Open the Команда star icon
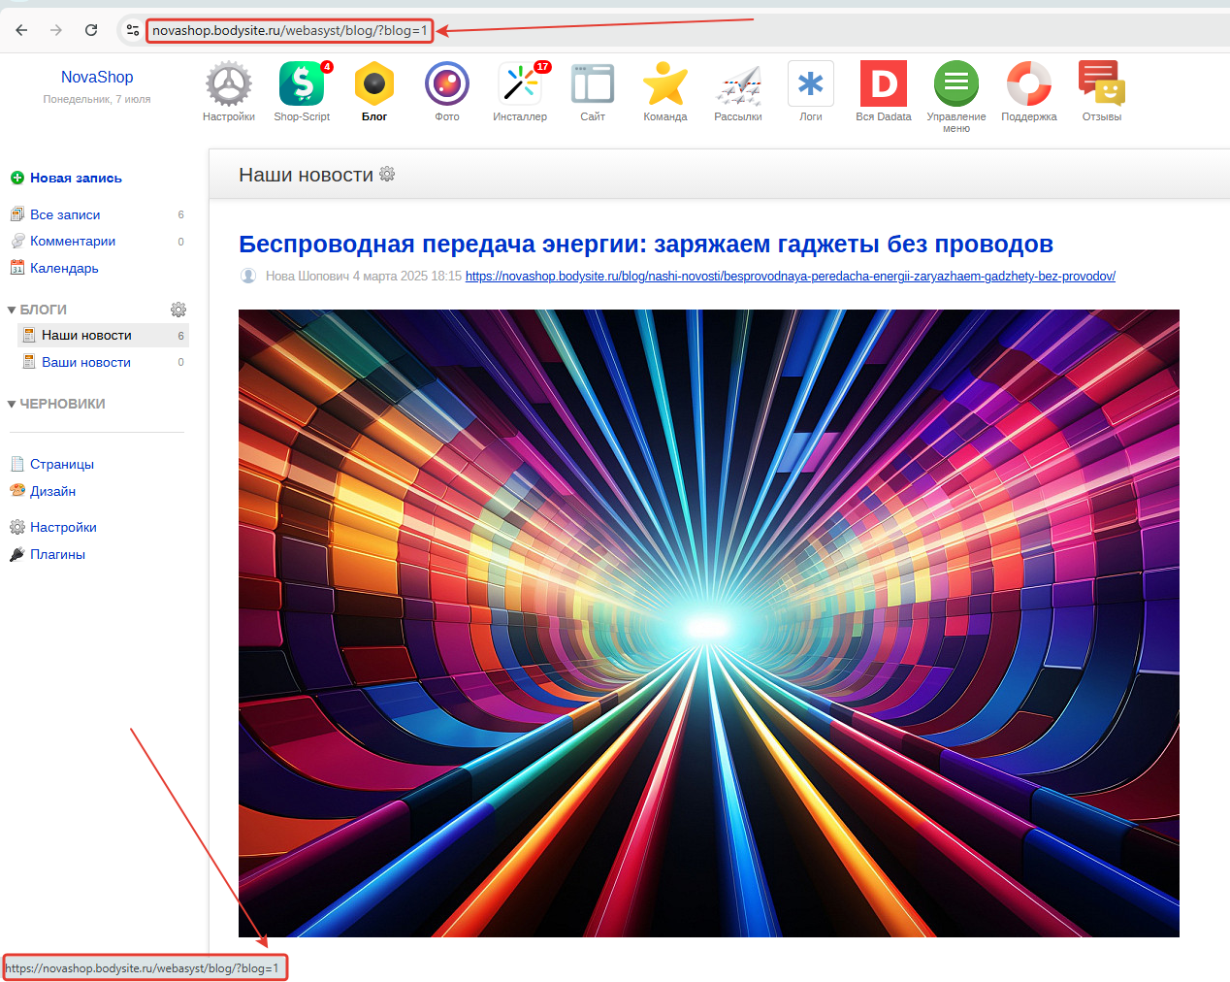Screen dimensions: 1230x982 tap(665, 84)
